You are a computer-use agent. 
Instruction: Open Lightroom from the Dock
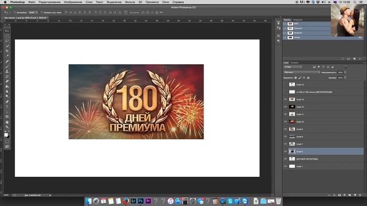pyautogui.click(x=133, y=201)
